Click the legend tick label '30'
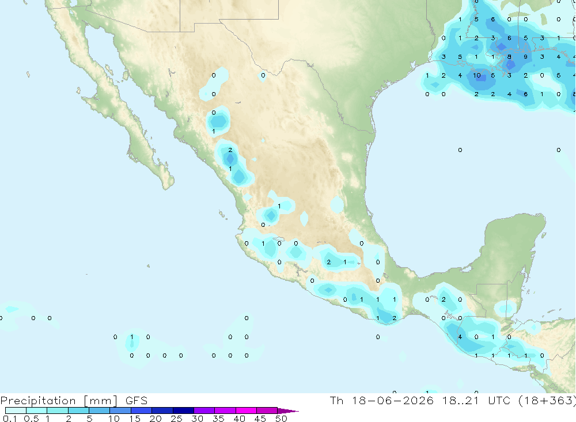The height and width of the screenshot is (422, 576). coord(198,419)
